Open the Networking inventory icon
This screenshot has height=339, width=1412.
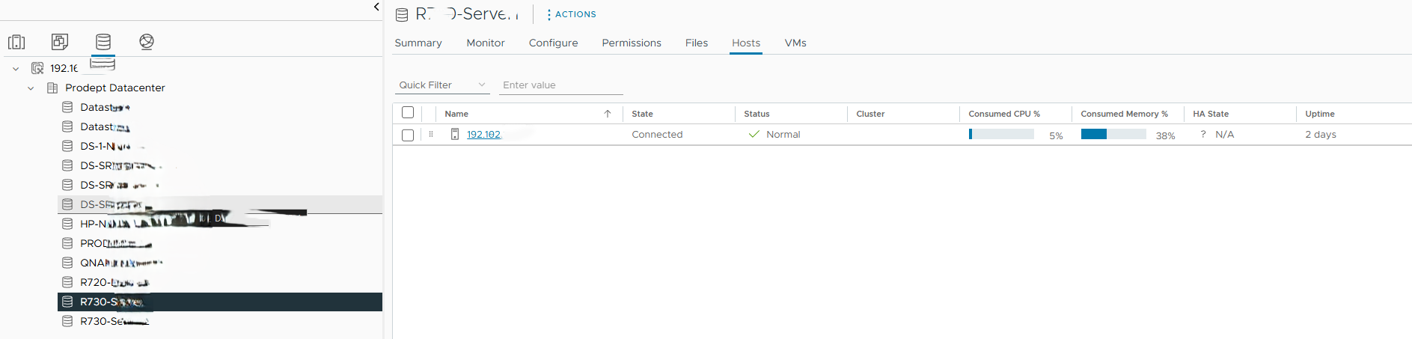click(147, 42)
